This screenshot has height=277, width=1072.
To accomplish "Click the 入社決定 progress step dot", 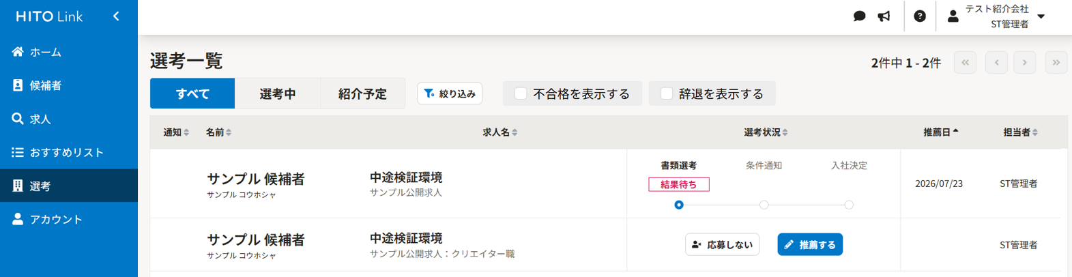I will pos(849,205).
